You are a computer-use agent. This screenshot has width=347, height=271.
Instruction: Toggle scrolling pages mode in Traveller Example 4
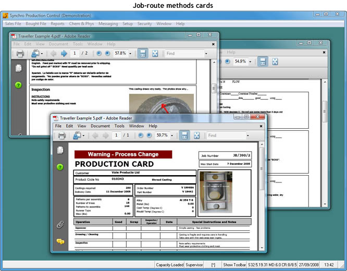click(x=143, y=53)
